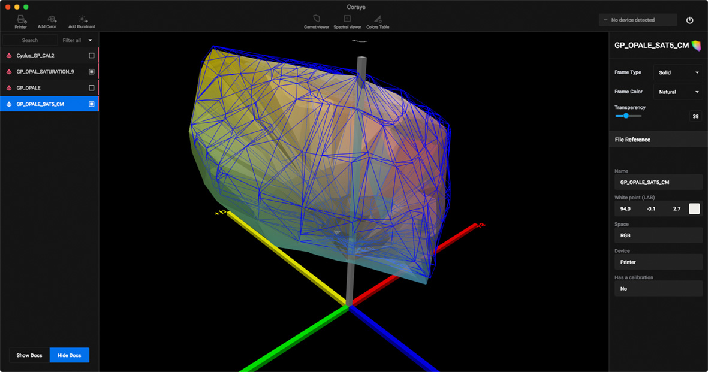Click the Printer toolbar icon
This screenshot has height=372, width=708.
point(21,20)
